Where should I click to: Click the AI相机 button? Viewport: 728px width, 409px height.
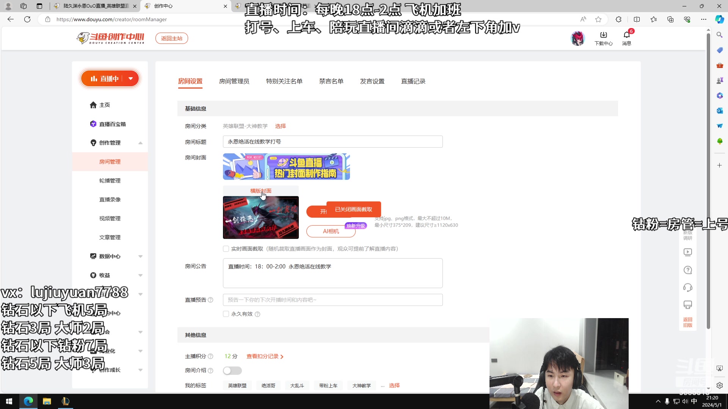[x=331, y=231]
